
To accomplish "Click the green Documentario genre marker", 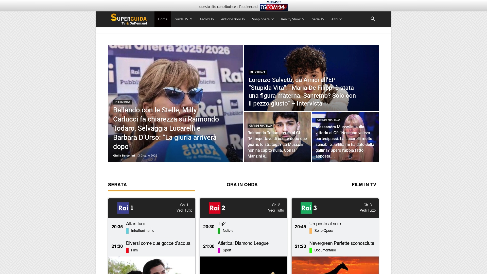I will (310, 250).
